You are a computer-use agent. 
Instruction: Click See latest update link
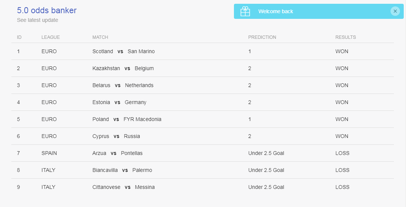coord(38,20)
